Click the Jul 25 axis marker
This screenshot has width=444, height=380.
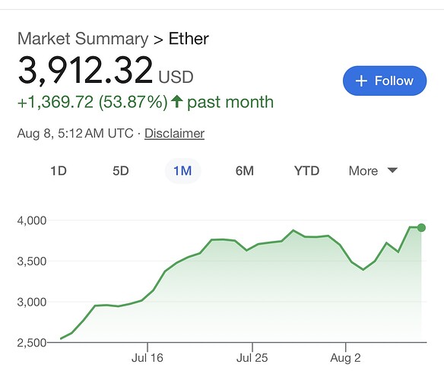pos(252,358)
